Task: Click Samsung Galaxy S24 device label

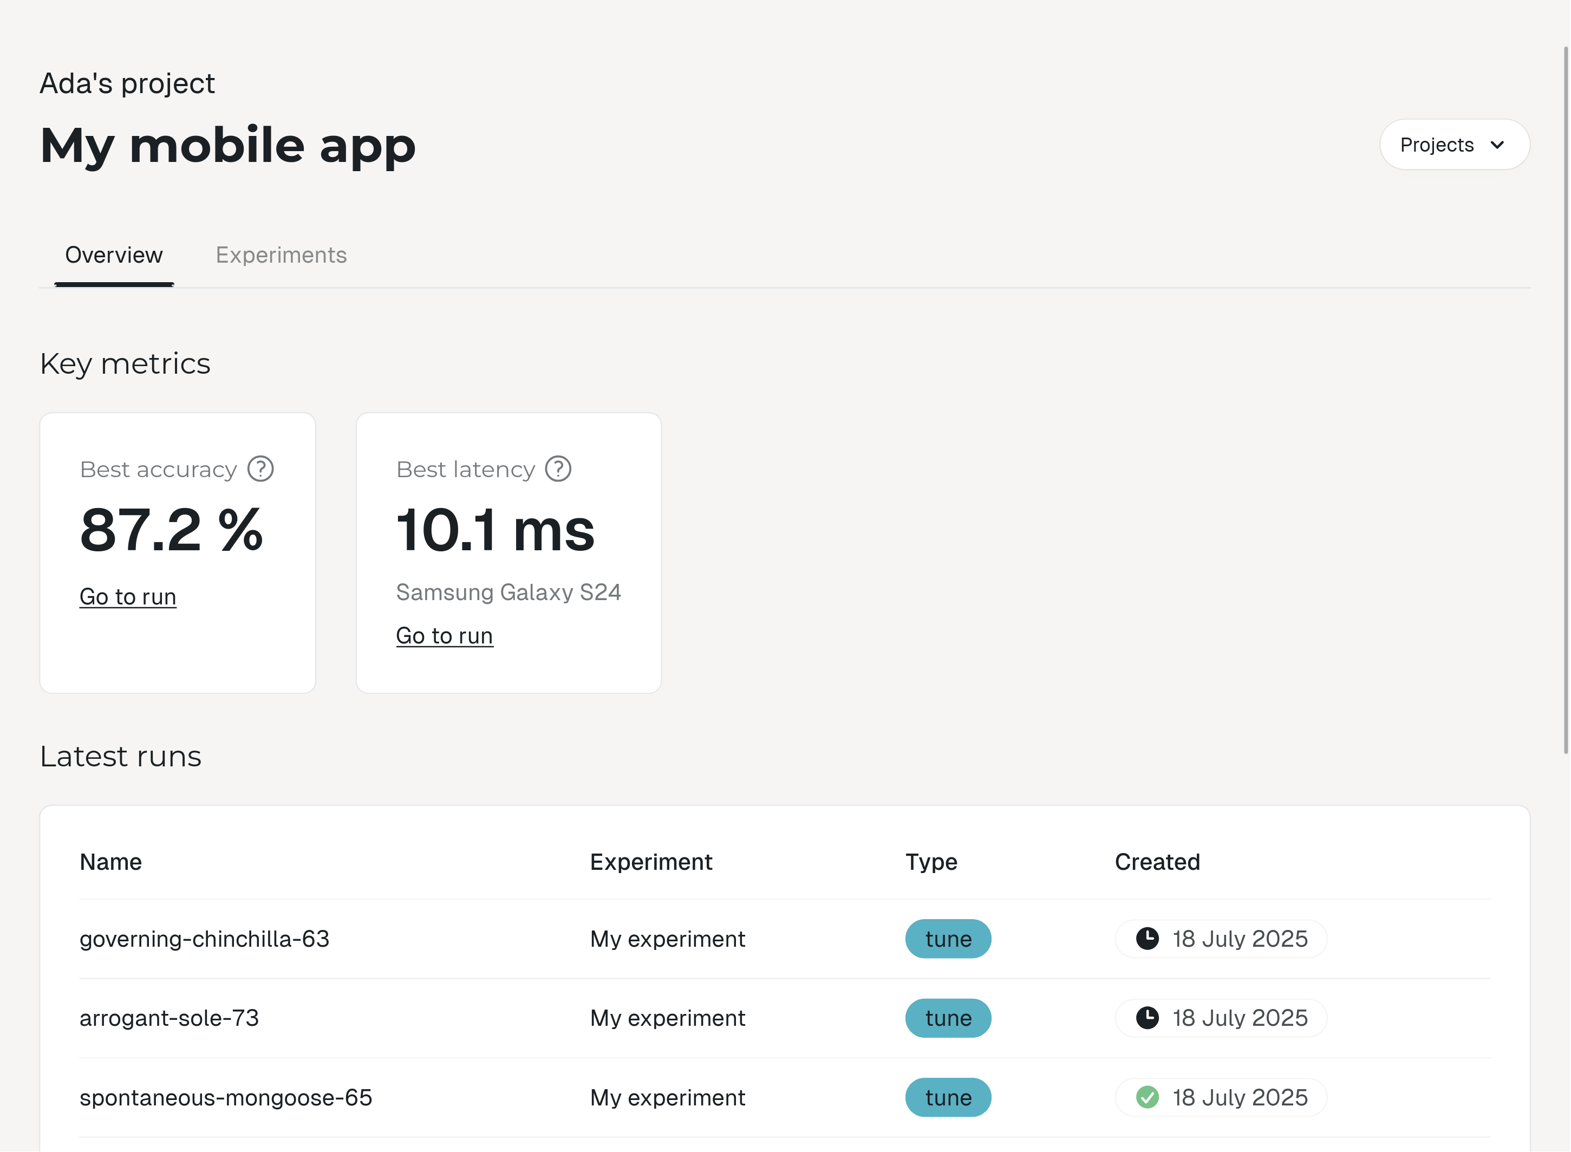Action: click(x=509, y=593)
